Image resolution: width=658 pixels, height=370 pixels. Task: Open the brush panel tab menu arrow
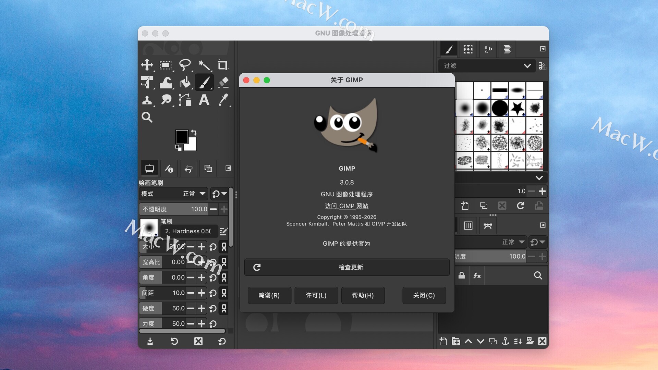click(543, 49)
